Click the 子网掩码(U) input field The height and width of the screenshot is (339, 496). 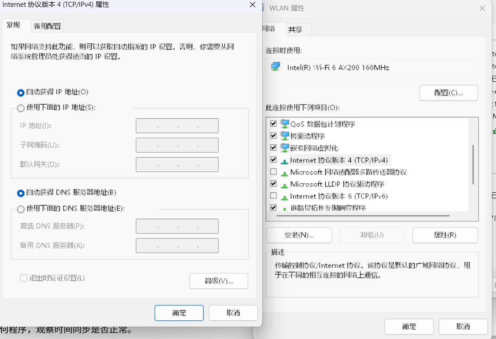click(x=177, y=145)
